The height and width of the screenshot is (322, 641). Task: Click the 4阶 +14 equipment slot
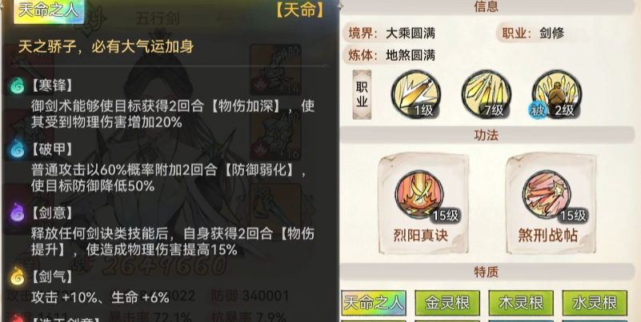coord(275,70)
